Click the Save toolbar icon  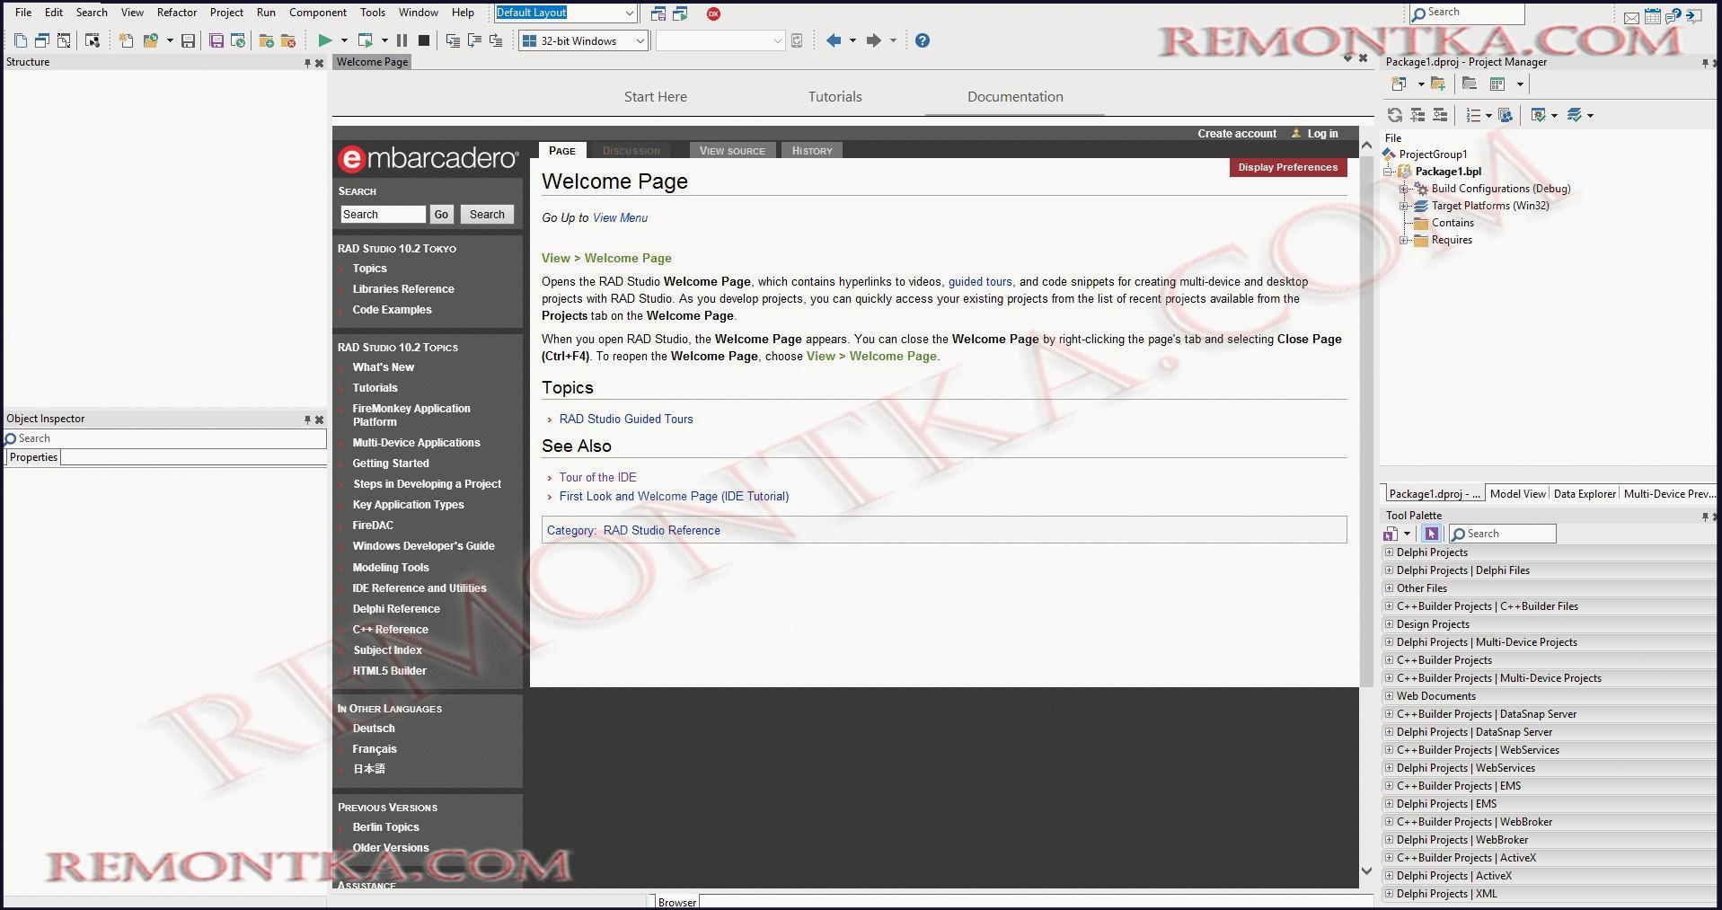coord(188,40)
